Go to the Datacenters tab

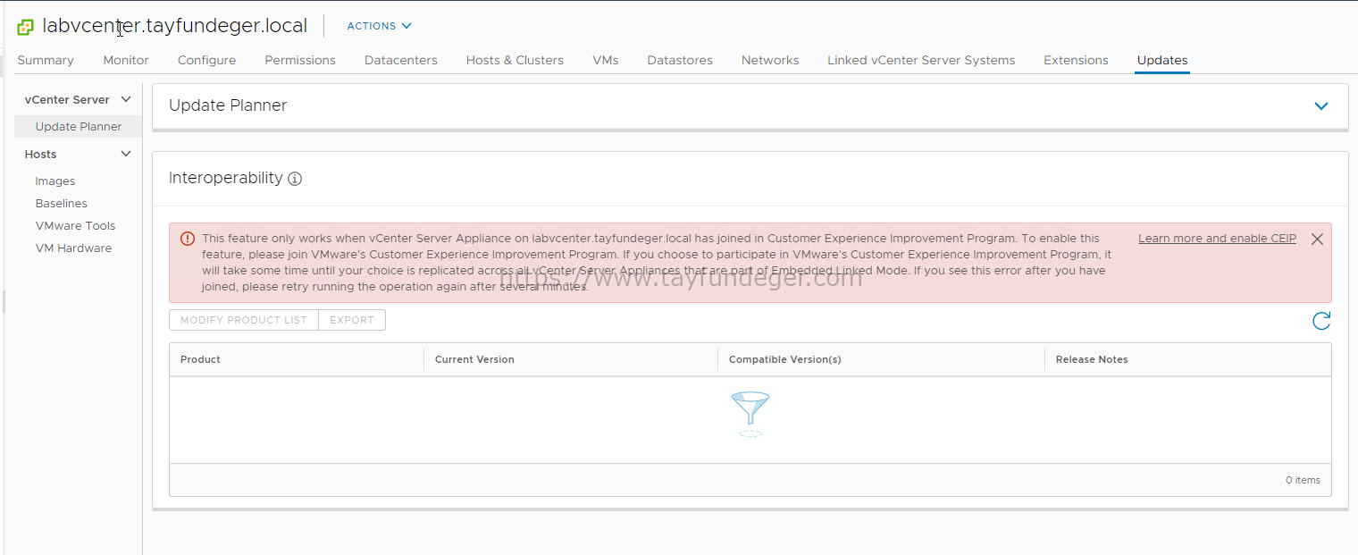401,60
